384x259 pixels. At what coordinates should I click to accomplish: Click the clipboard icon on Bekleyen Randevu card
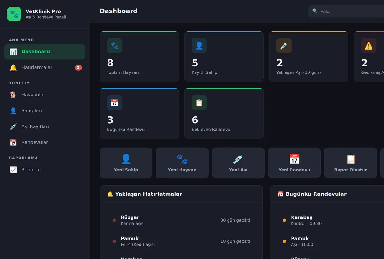click(x=199, y=103)
